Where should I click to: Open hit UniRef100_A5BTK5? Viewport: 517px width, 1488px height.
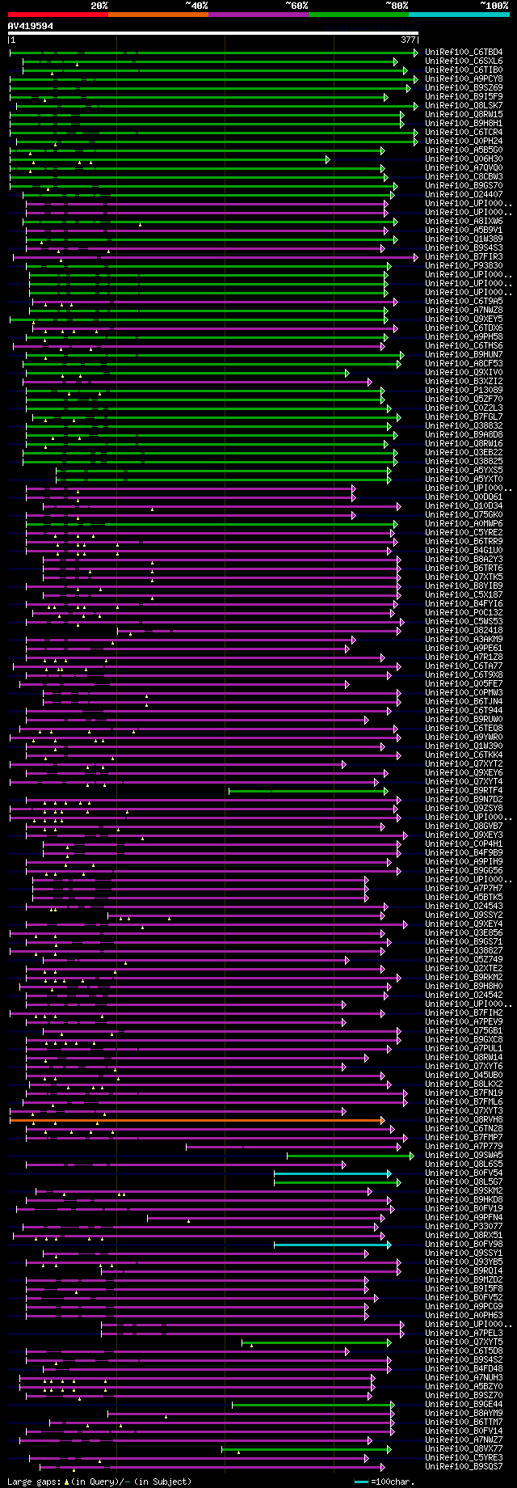point(464,898)
